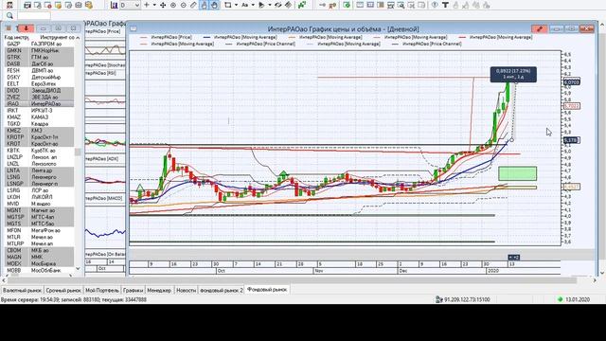The width and height of the screenshot is (606, 341).
Task: Click the dark blue Moving Average legend entry
Action: pos(240,37)
